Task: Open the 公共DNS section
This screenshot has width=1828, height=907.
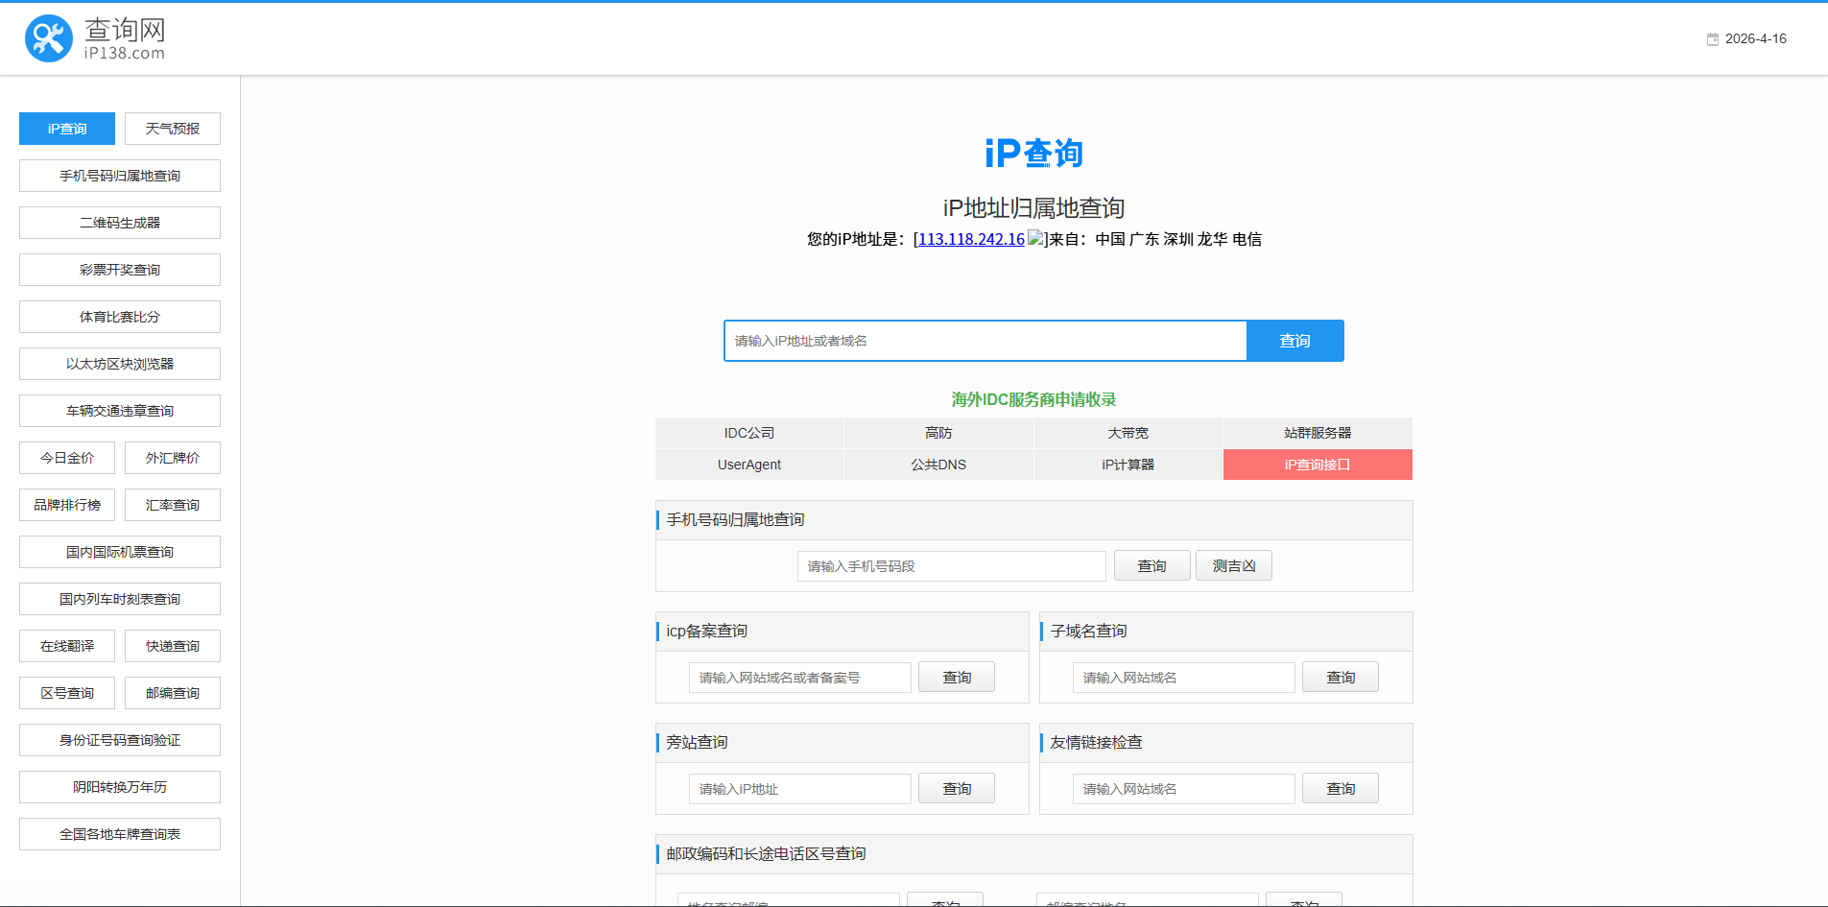Action: pyautogui.click(x=938, y=465)
